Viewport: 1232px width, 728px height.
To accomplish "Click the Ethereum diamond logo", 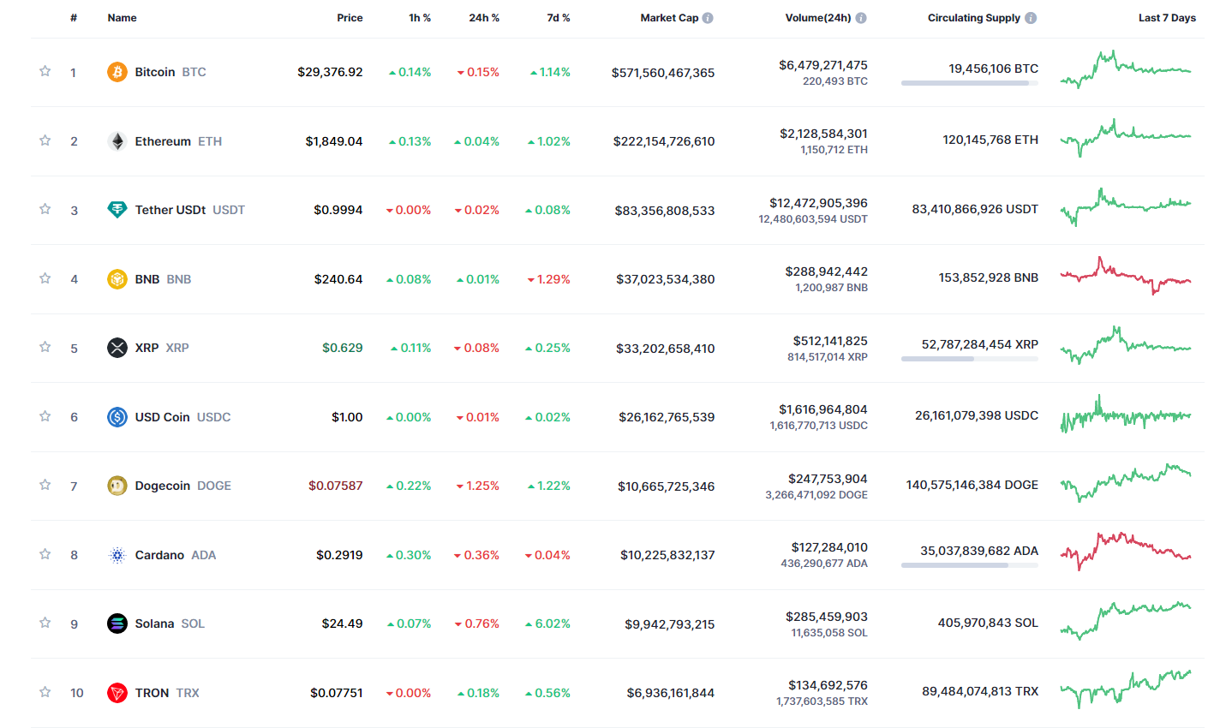I will click(x=117, y=141).
